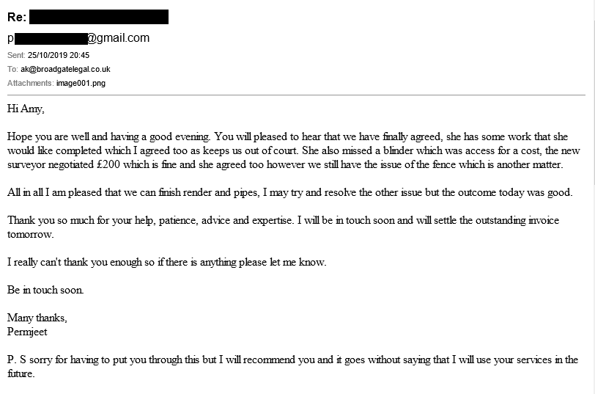Click the 'Be in touch soon' line
Viewport: 595px width, 394px height.
45,290
